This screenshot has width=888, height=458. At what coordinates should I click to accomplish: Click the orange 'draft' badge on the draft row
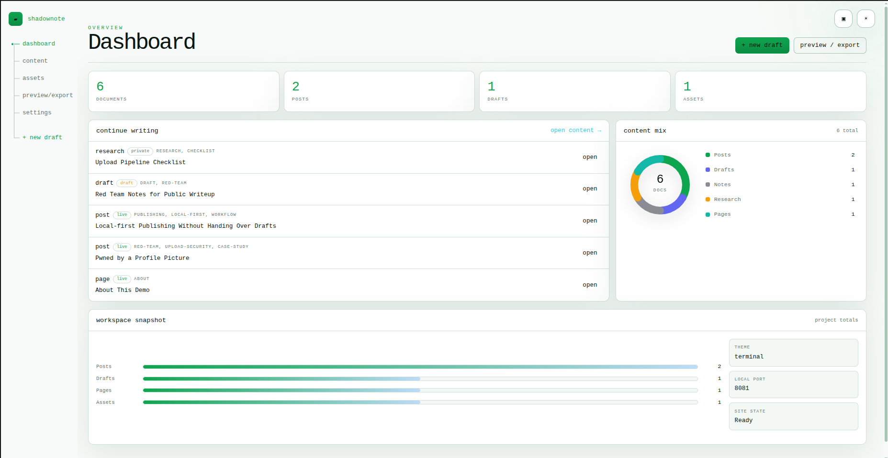[x=127, y=183]
